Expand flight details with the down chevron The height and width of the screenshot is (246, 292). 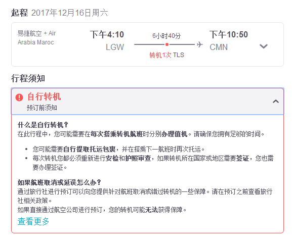(x=264, y=46)
